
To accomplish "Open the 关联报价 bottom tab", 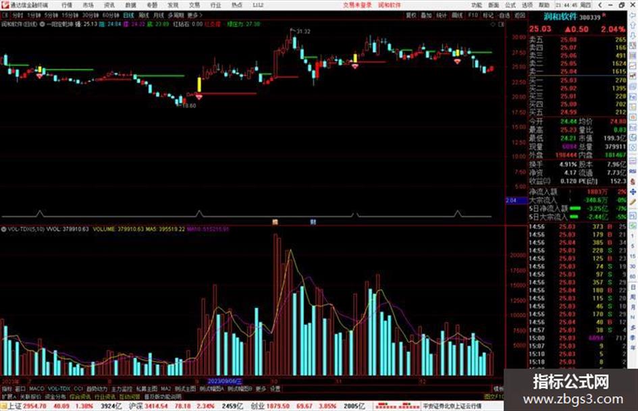I will point(30,396).
